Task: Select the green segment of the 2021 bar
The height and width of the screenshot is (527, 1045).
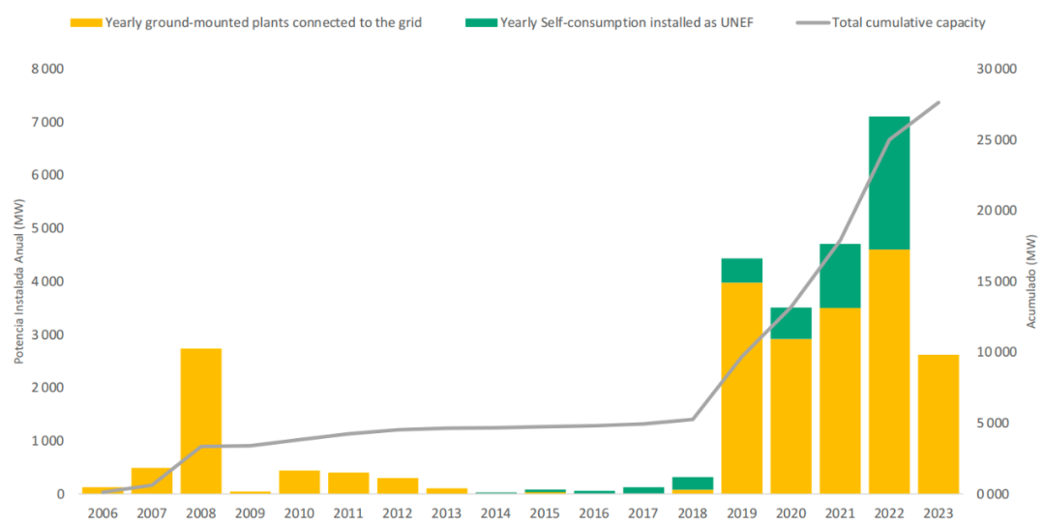Action: pyautogui.click(x=840, y=276)
